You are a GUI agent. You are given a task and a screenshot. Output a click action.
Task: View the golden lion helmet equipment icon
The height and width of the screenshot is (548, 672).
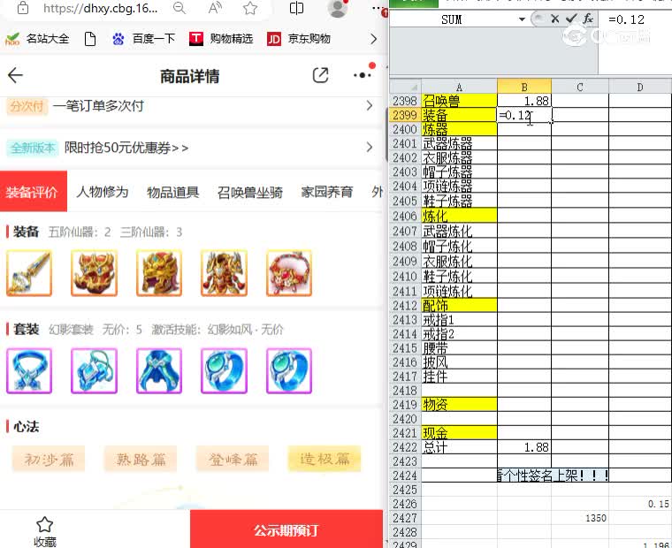coord(159,273)
